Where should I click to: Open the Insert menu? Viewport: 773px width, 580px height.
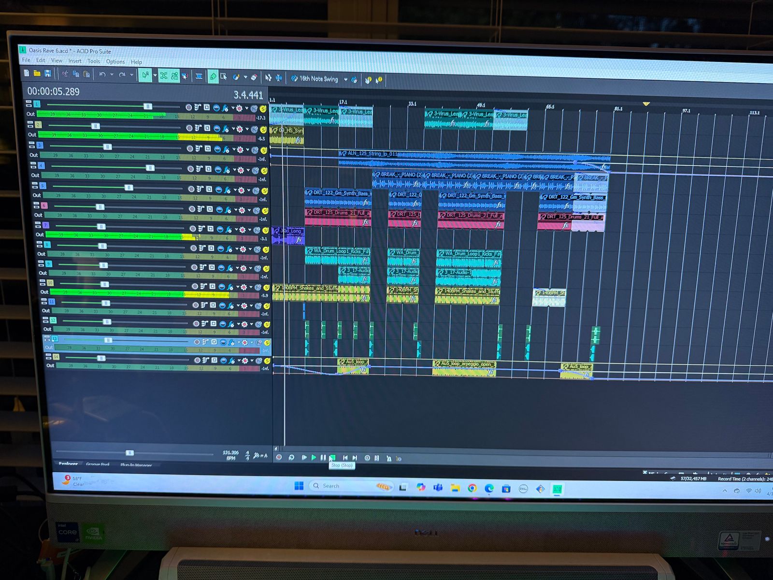click(x=75, y=61)
